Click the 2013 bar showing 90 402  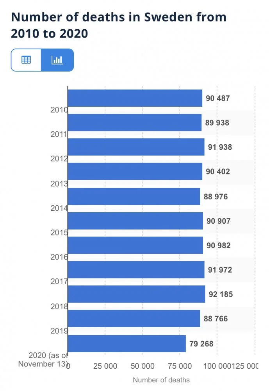click(135, 172)
